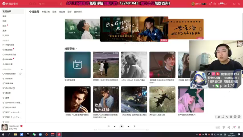The width and height of the screenshot is (243, 137).
Task: Toggle heartbeat mode icon beside liked music
Action: [20, 74]
